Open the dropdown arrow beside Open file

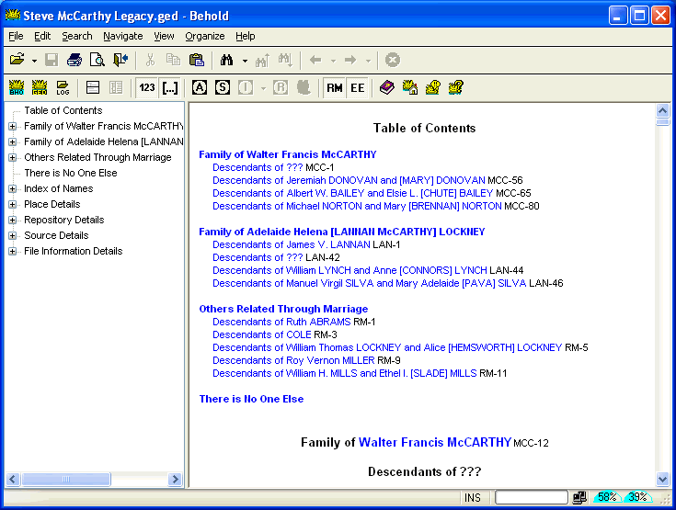coord(34,61)
